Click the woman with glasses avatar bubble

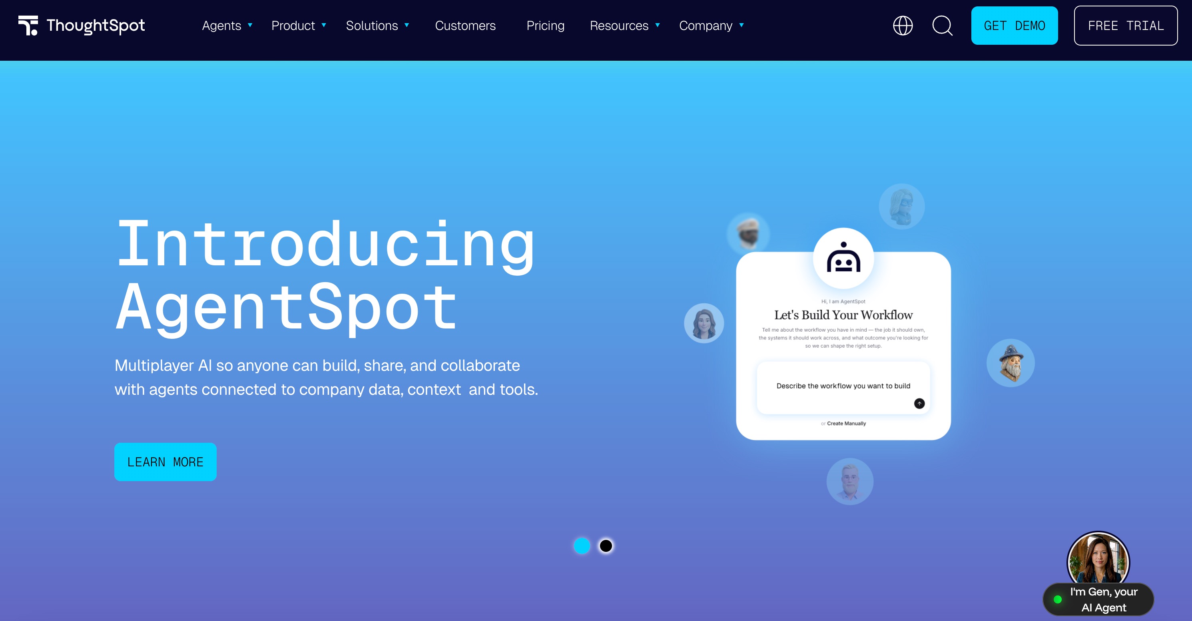902,206
